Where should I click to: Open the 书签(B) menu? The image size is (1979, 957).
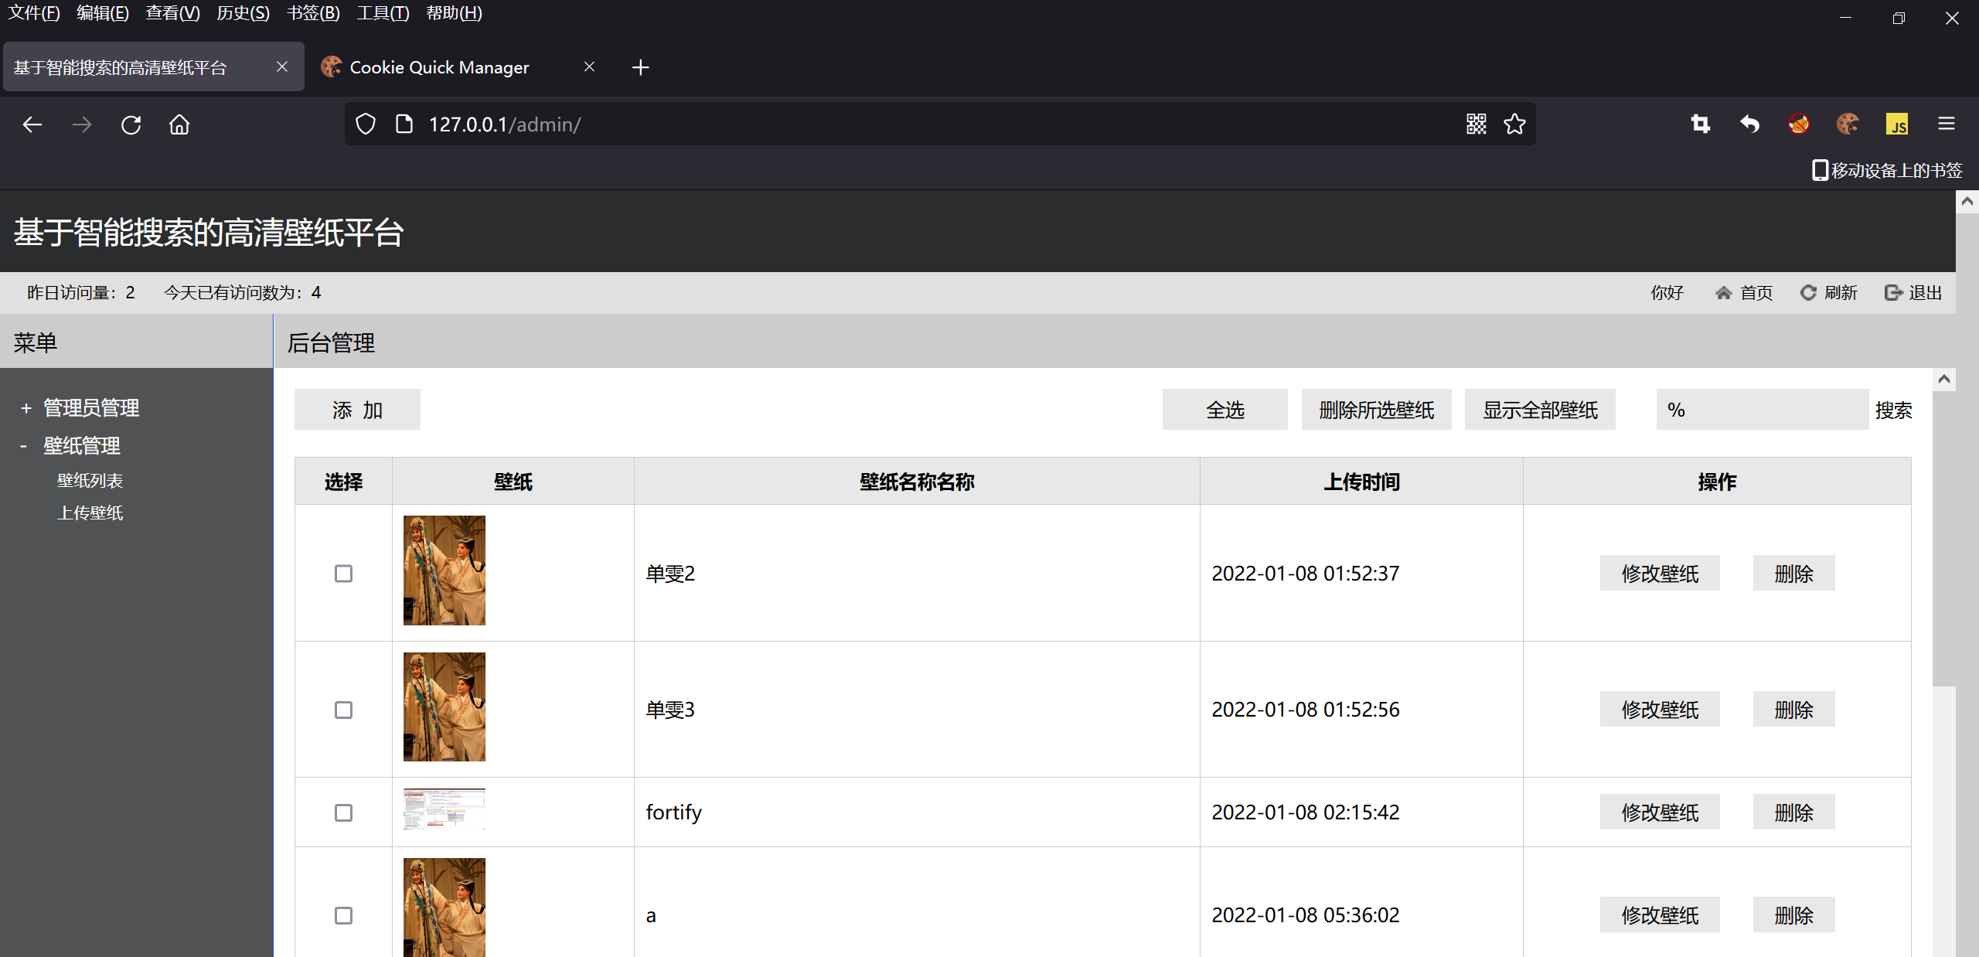(x=313, y=13)
